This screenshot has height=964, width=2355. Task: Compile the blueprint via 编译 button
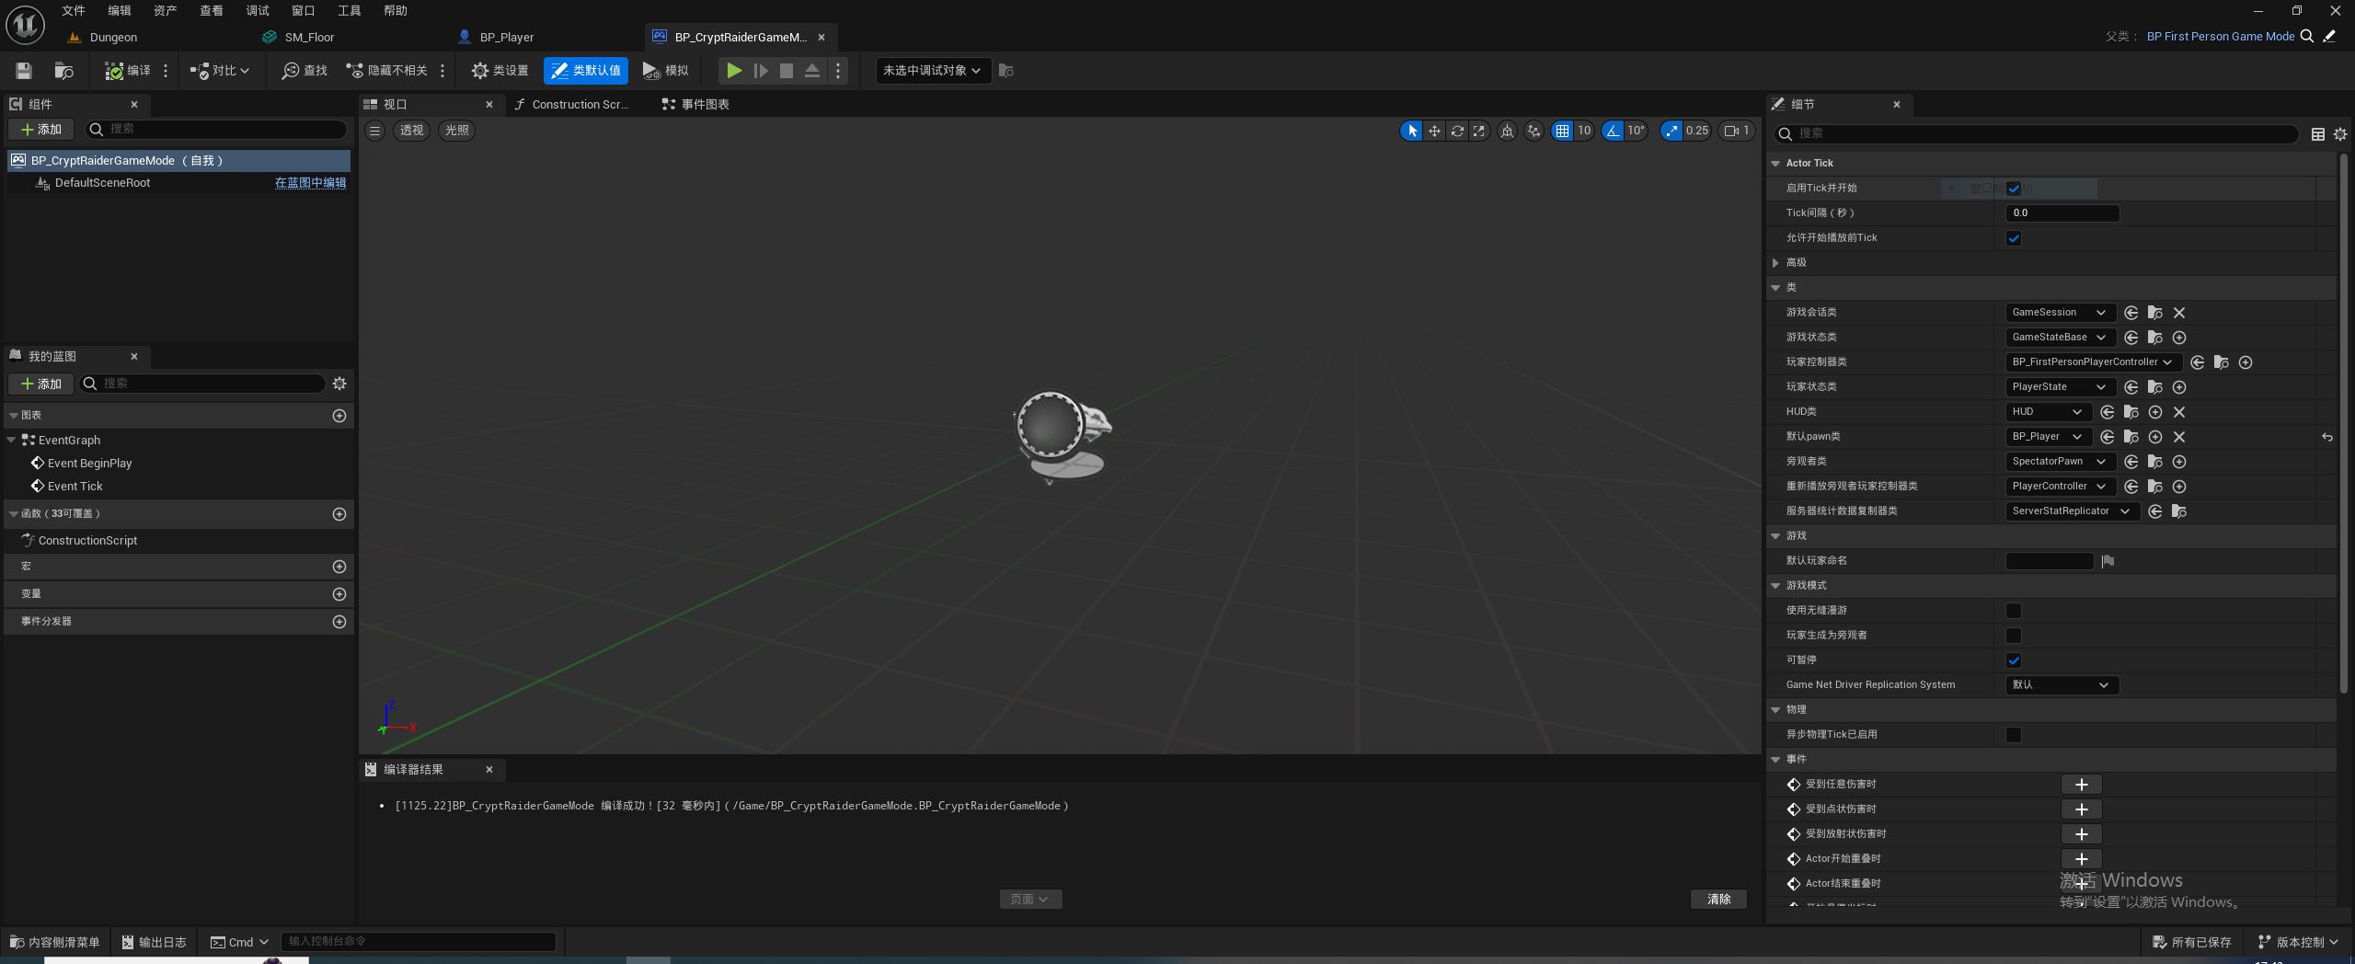click(x=128, y=71)
